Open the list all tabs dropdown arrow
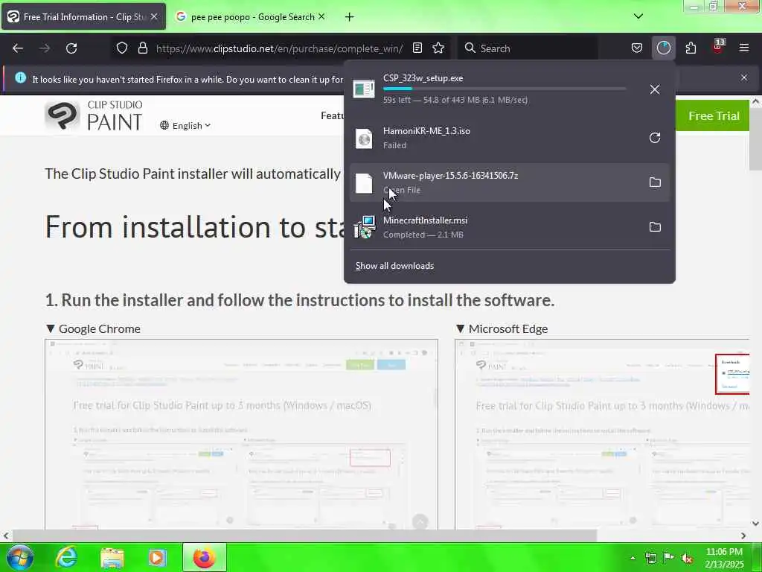 pos(638,16)
